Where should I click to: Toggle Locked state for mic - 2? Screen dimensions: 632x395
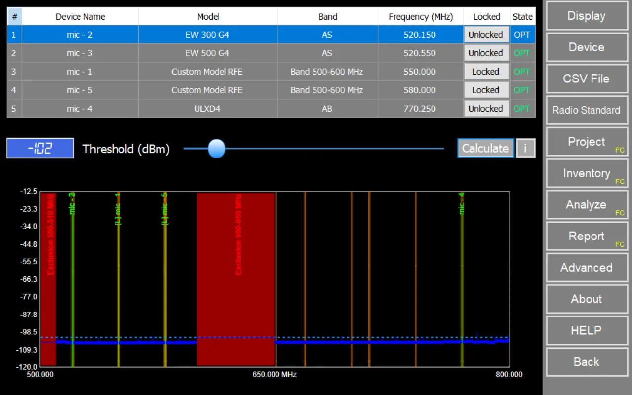(486, 35)
